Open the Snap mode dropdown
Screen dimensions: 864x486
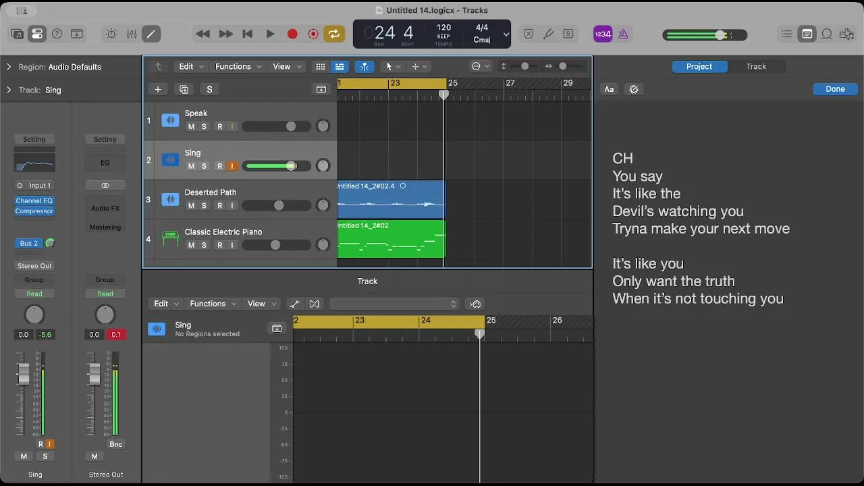click(481, 66)
